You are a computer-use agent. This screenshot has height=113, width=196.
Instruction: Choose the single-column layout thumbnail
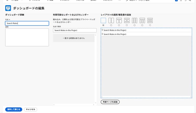coord(103,20)
